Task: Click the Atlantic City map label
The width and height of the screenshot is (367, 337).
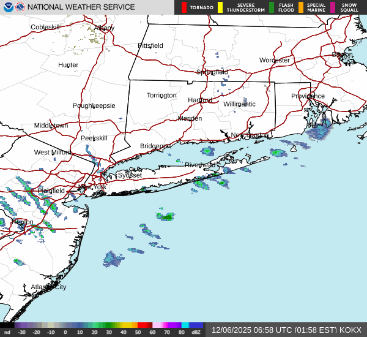Action: [x=48, y=287]
